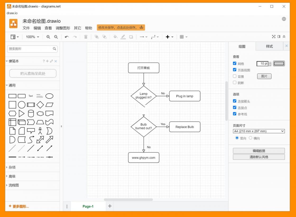Screen dimensions: 296x217
Task: Expand the 流程图 shape section
Action: pos(33,185)
